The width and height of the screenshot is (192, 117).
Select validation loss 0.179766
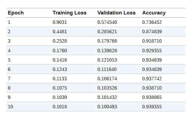click(x=107, y=41)
